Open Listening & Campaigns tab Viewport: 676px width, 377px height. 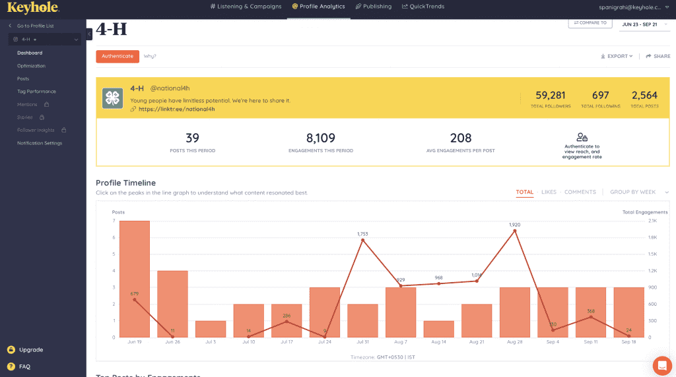(246, 7)
